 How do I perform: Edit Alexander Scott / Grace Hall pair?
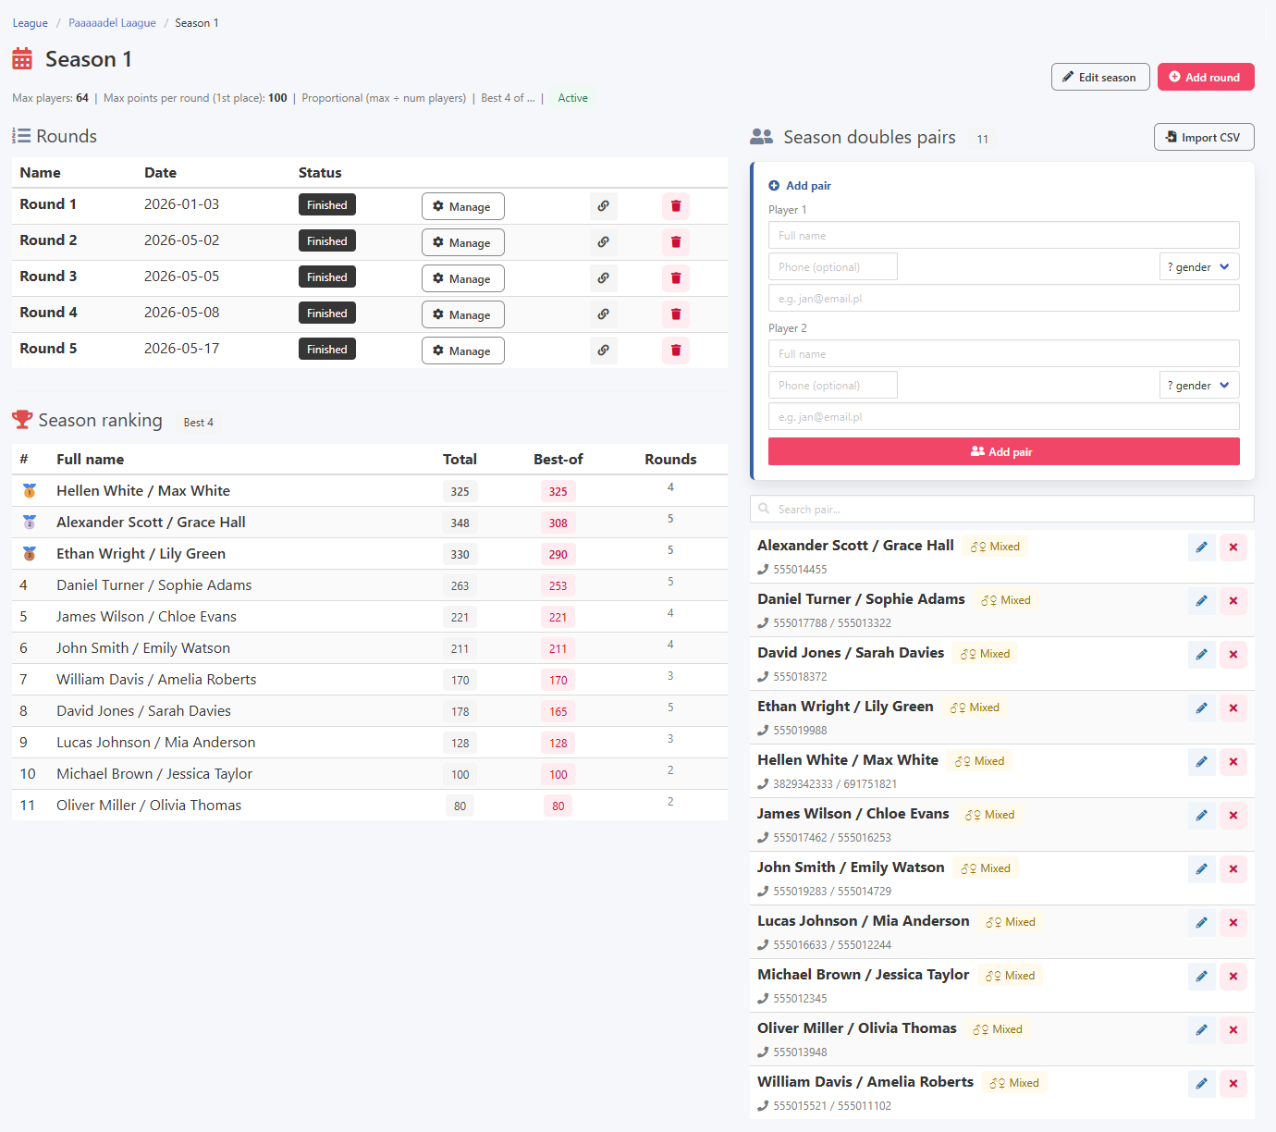[1201, 548]
